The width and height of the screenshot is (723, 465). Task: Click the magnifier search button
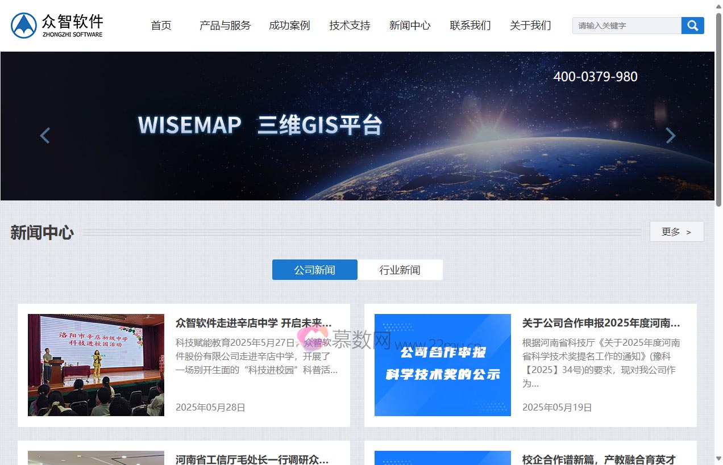(692, 26)
